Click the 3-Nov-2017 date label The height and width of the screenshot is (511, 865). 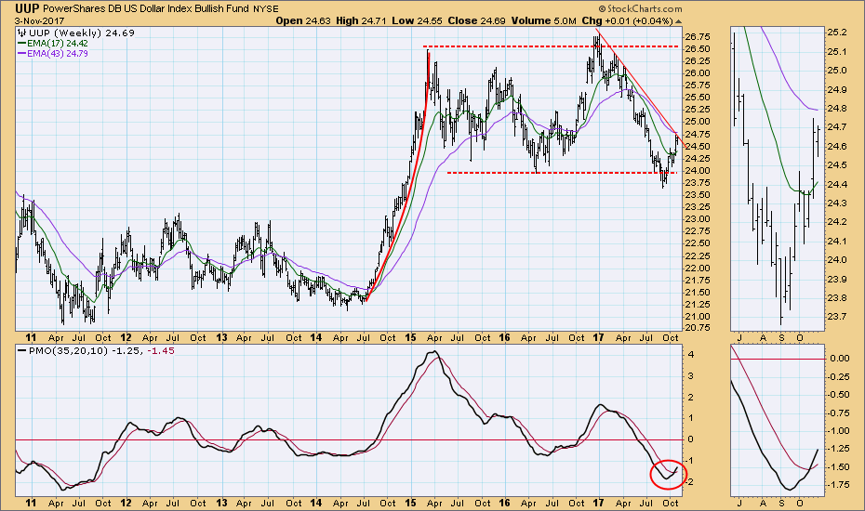coord(40,21)
